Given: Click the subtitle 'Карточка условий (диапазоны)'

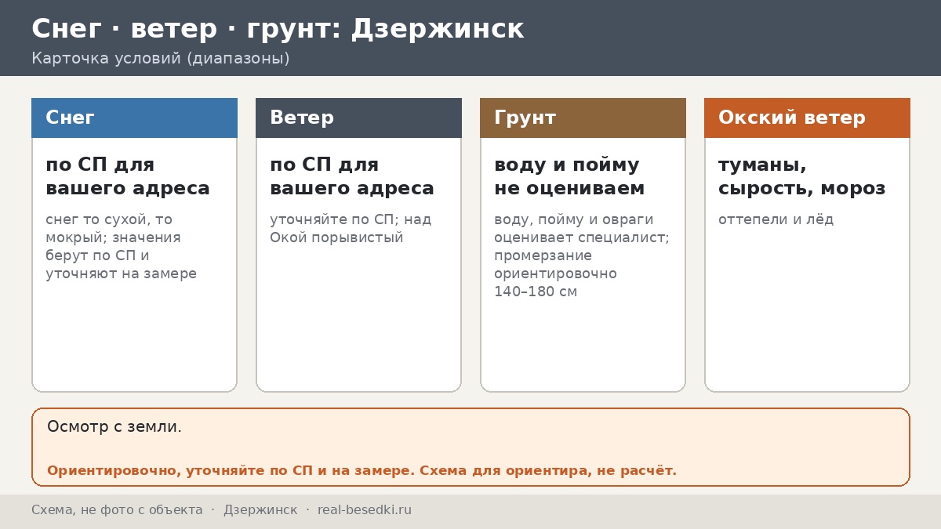Looking at the screenshot, I should [x=161, y=59].
